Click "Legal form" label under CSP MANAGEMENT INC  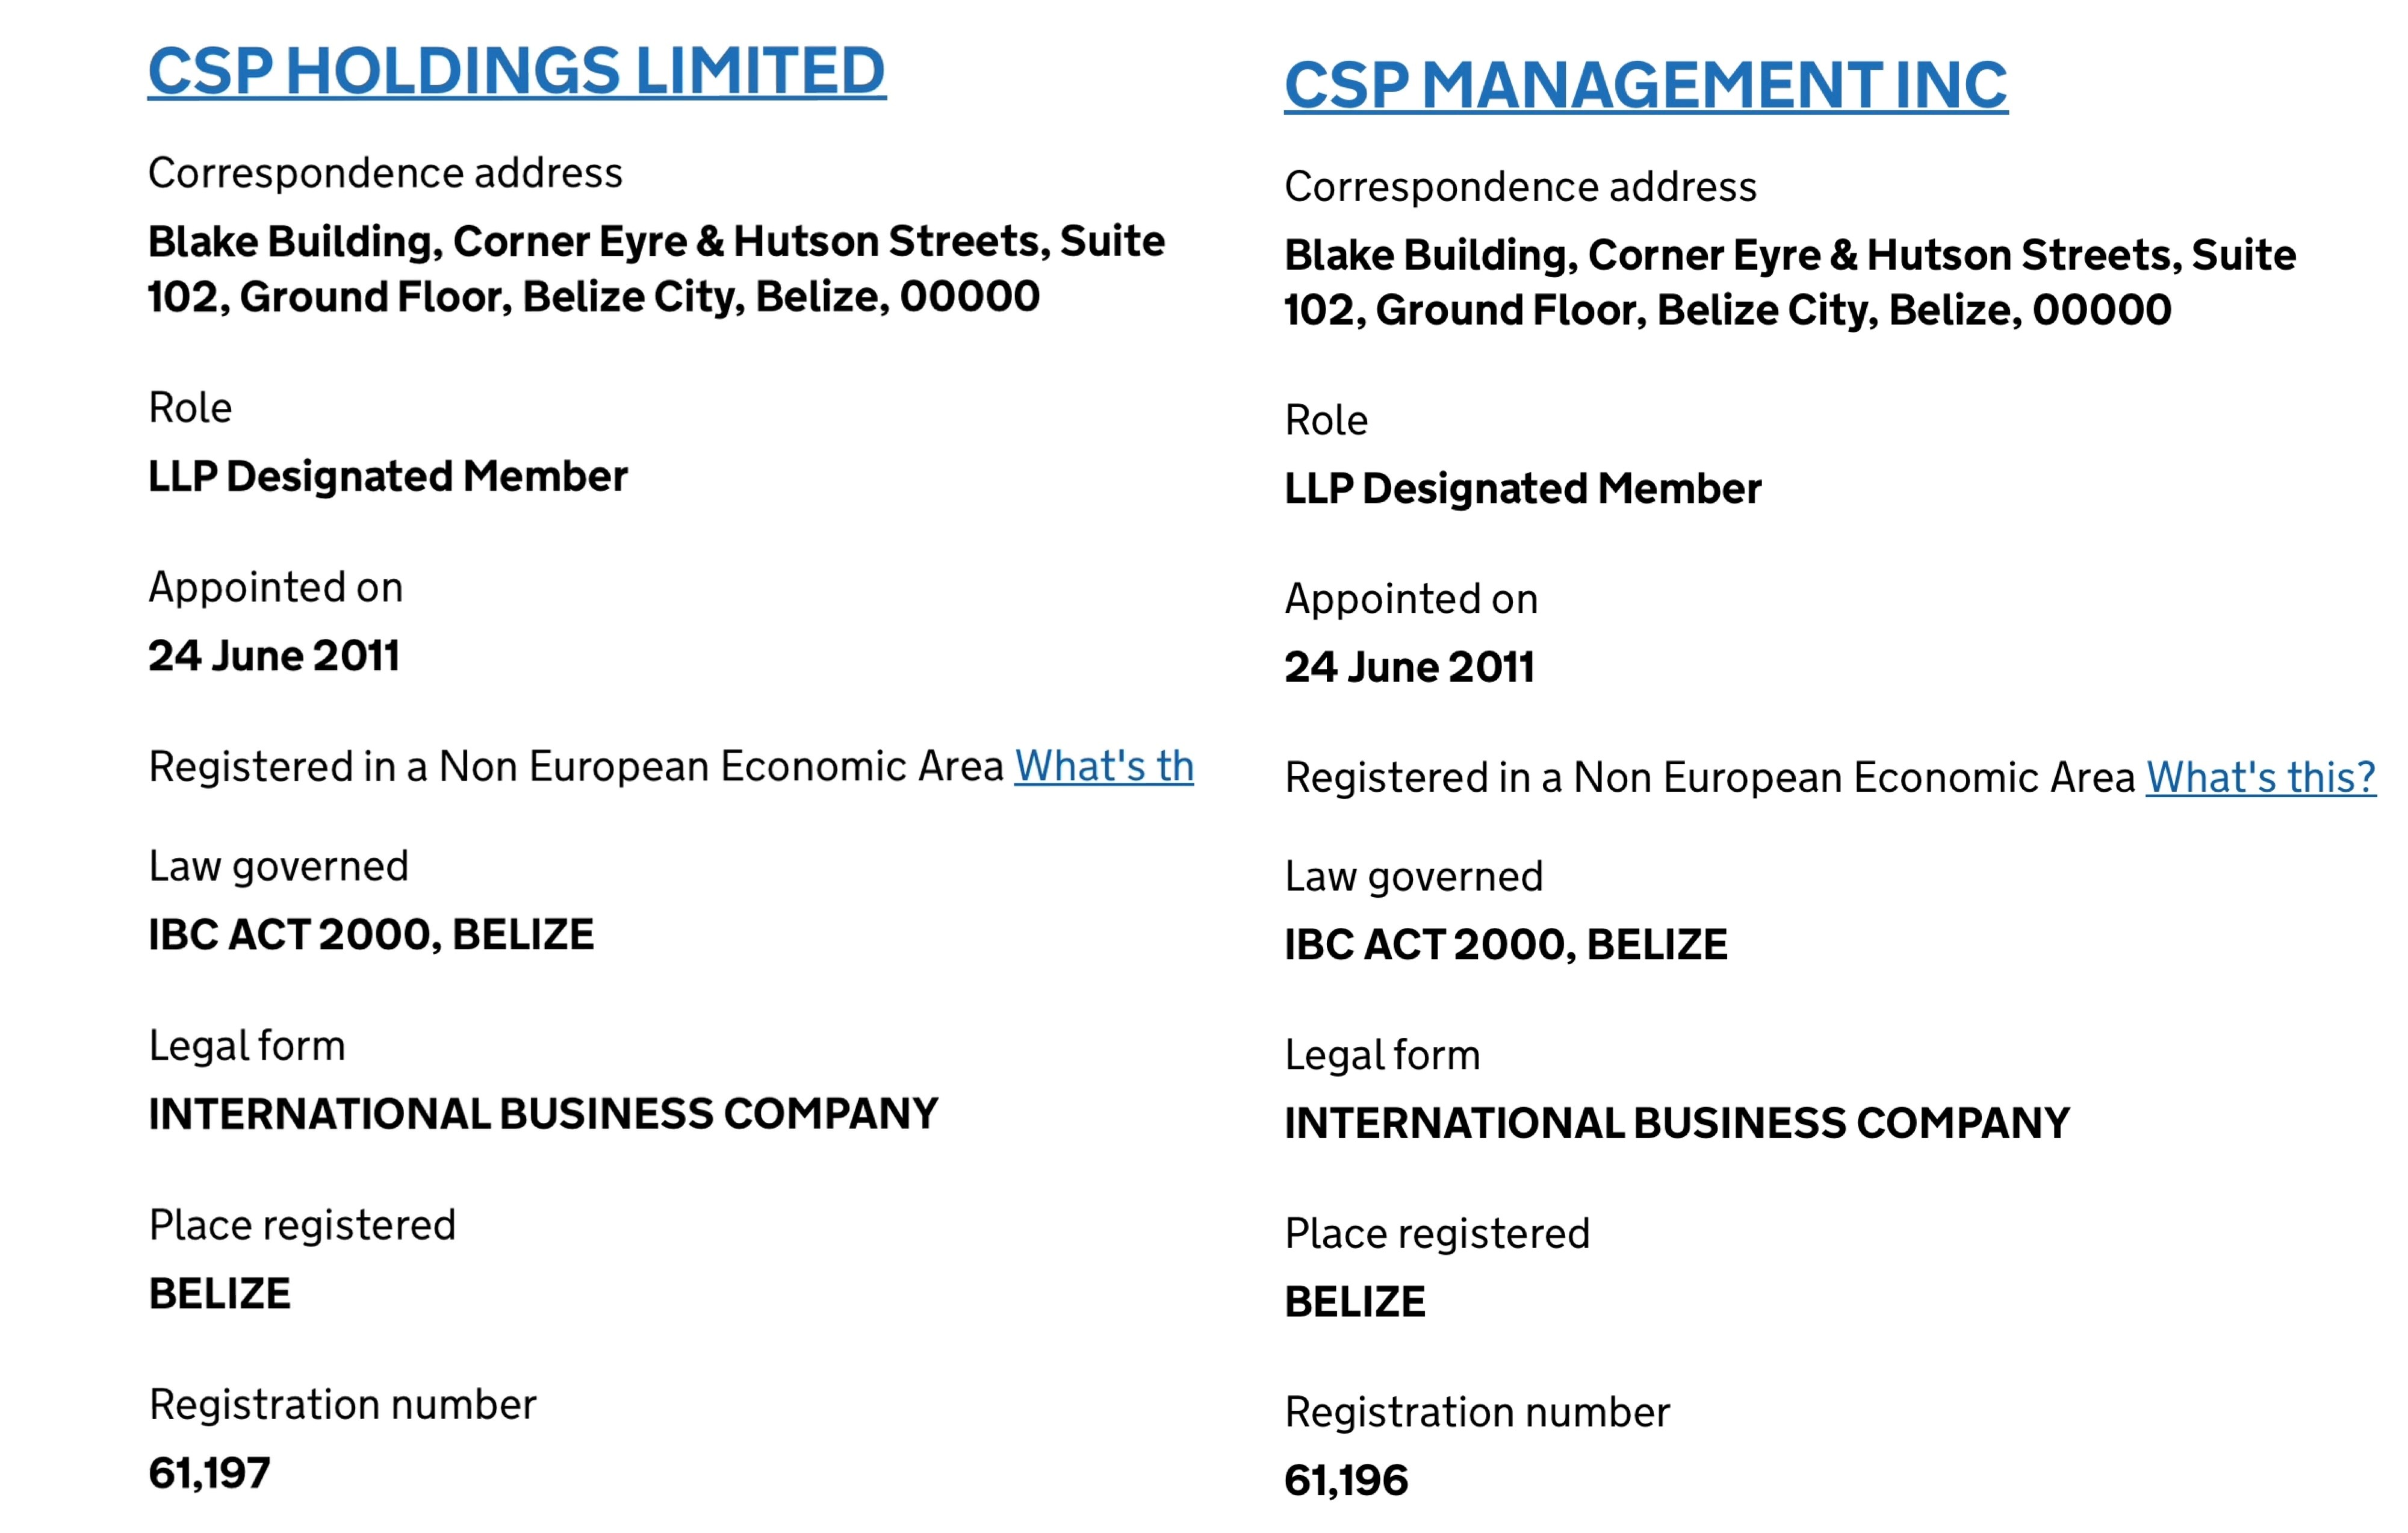[1382, 1055]
